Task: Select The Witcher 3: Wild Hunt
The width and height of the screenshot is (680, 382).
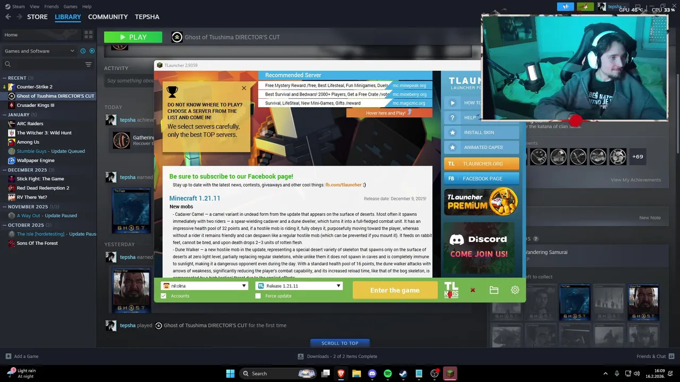Action: 44,133
